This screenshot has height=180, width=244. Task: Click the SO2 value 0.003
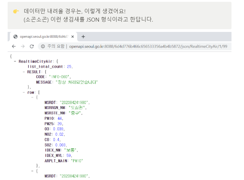click(60, 145)
